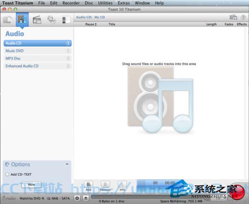Screen dimensions: 249x204
Task: Click the My CD disc title
Action: tap(100, 17)
